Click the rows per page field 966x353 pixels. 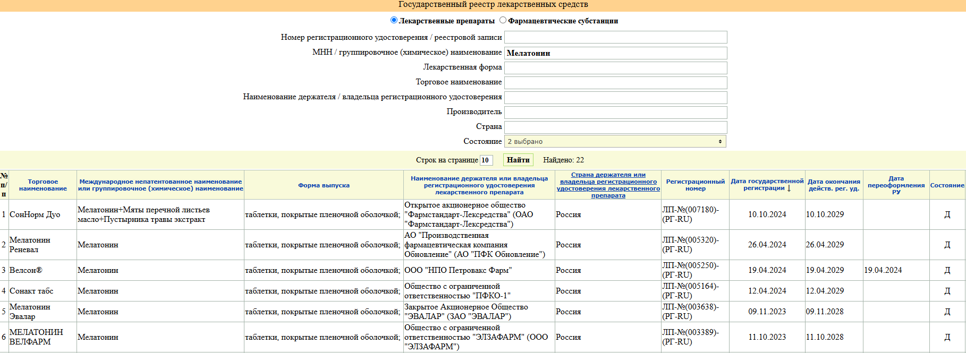coord(486,160)
